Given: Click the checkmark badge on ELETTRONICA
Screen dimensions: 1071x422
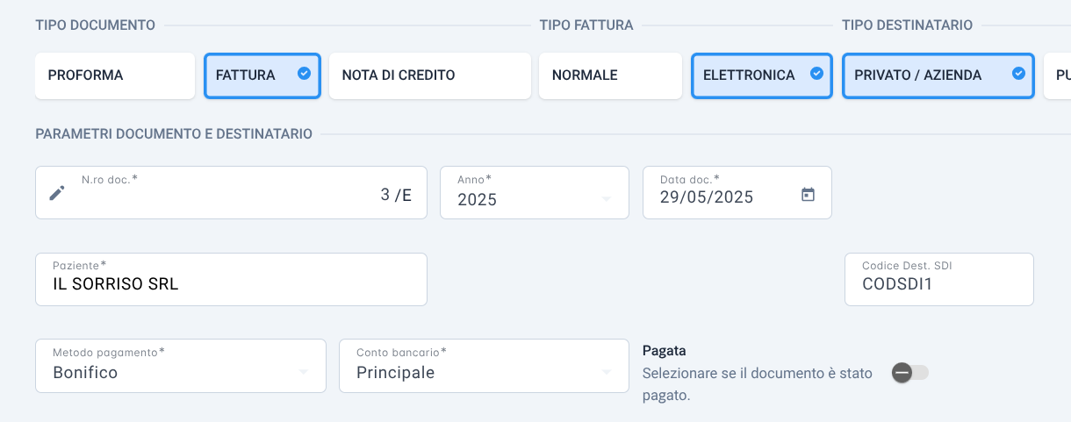Looking at the screenshot, I should pyautogui.click(x=816, y=74).
